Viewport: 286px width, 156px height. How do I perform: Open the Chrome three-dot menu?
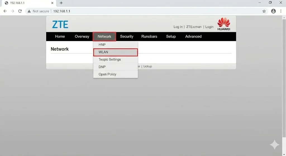pyautogui.click(x=281, y=11)
